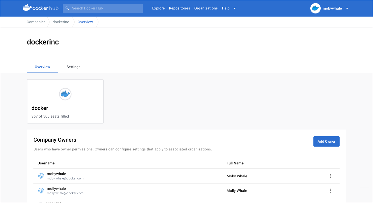Open the Organizations menu

click(x=206, y=8)
